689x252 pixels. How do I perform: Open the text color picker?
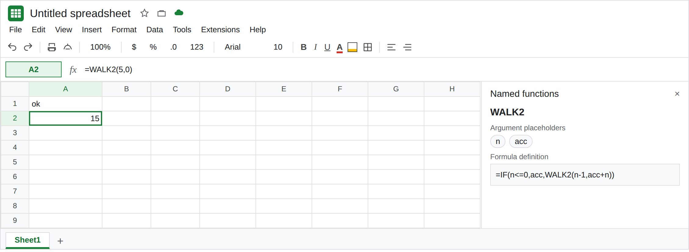(340, 47)
